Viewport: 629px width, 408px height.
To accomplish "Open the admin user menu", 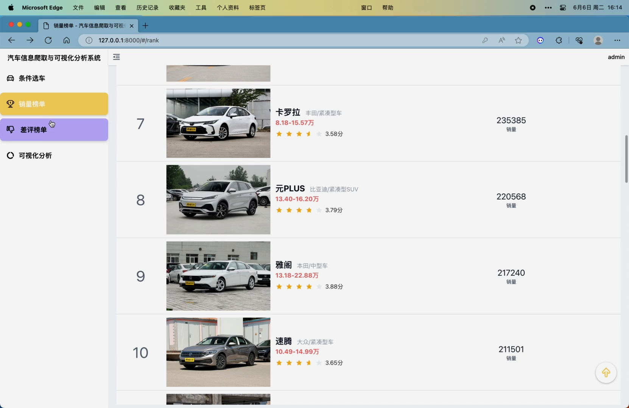I will click(616, 57).
